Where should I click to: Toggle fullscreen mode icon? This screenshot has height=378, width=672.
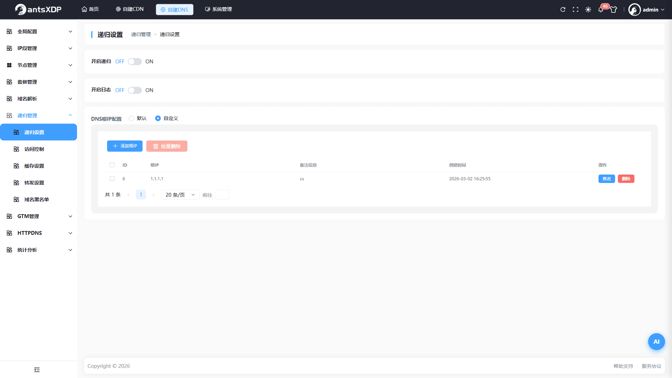point(575,9)
